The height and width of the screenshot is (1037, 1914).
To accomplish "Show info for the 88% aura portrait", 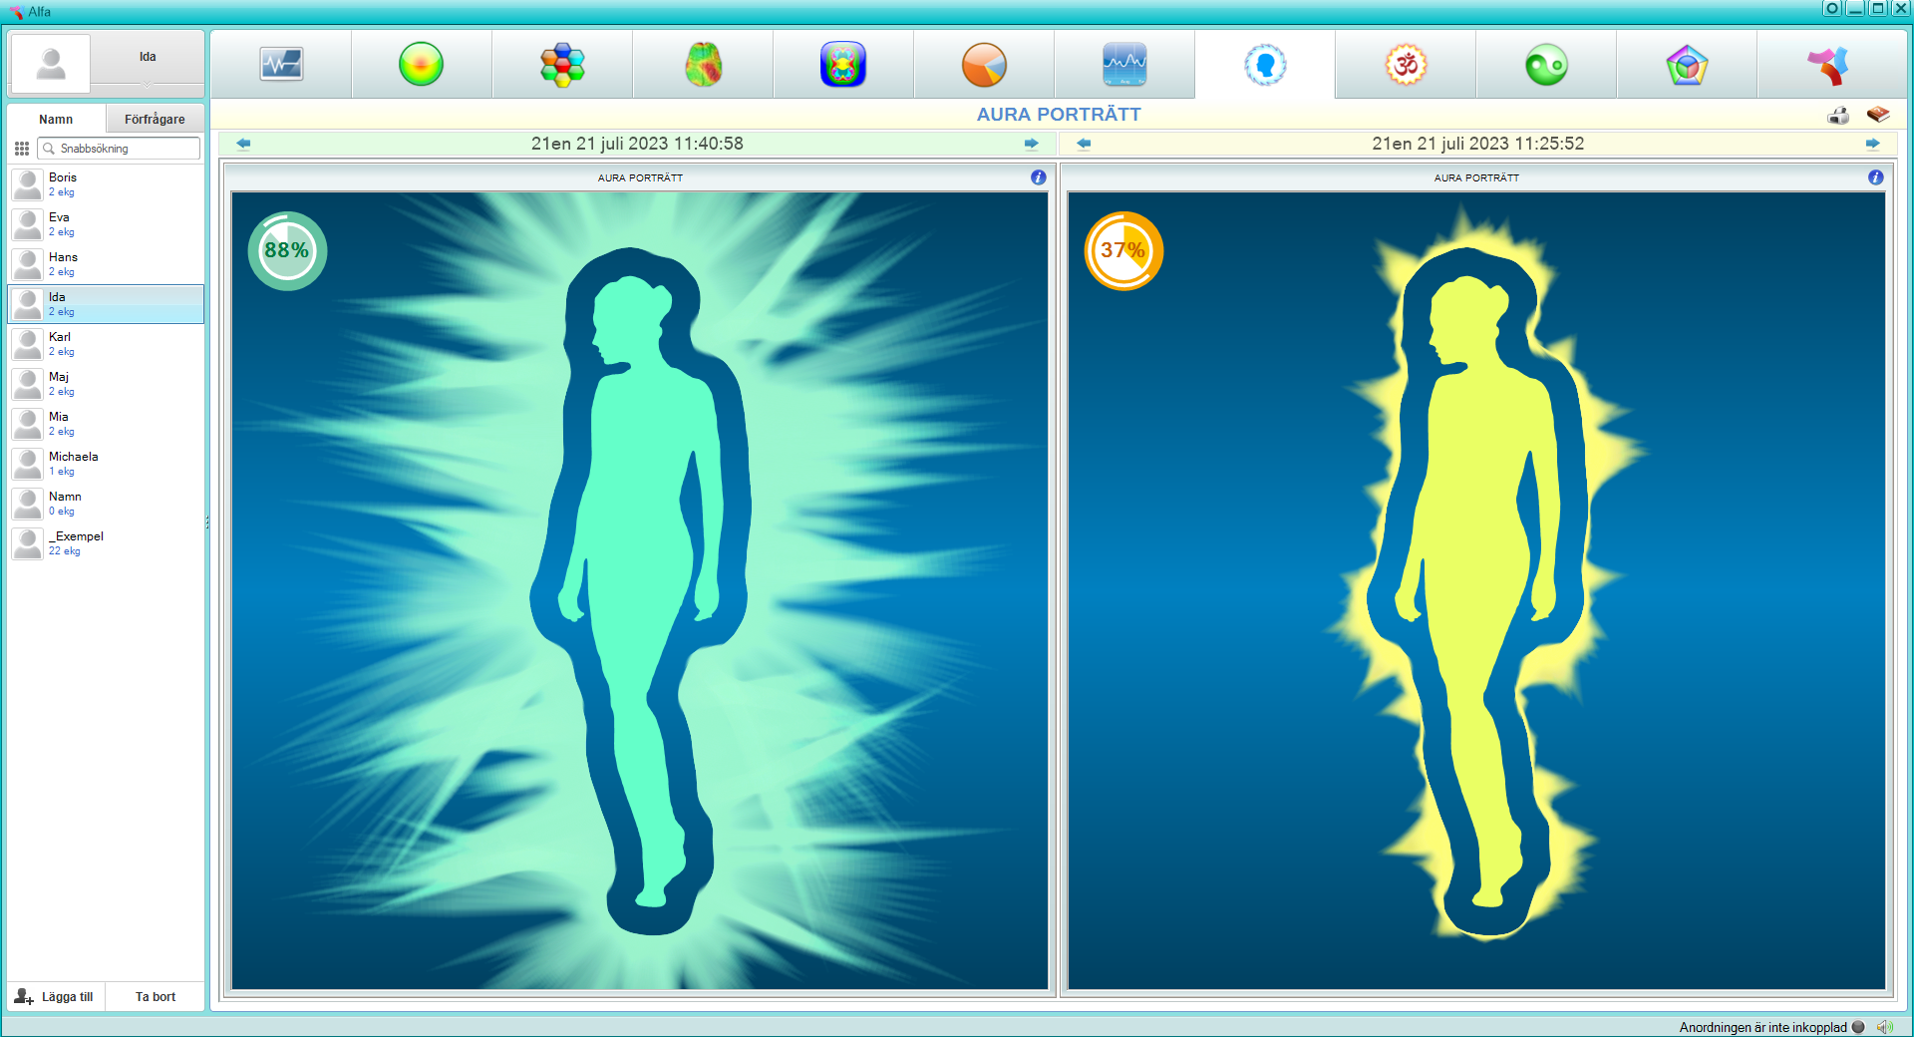I will point(1039,177).
